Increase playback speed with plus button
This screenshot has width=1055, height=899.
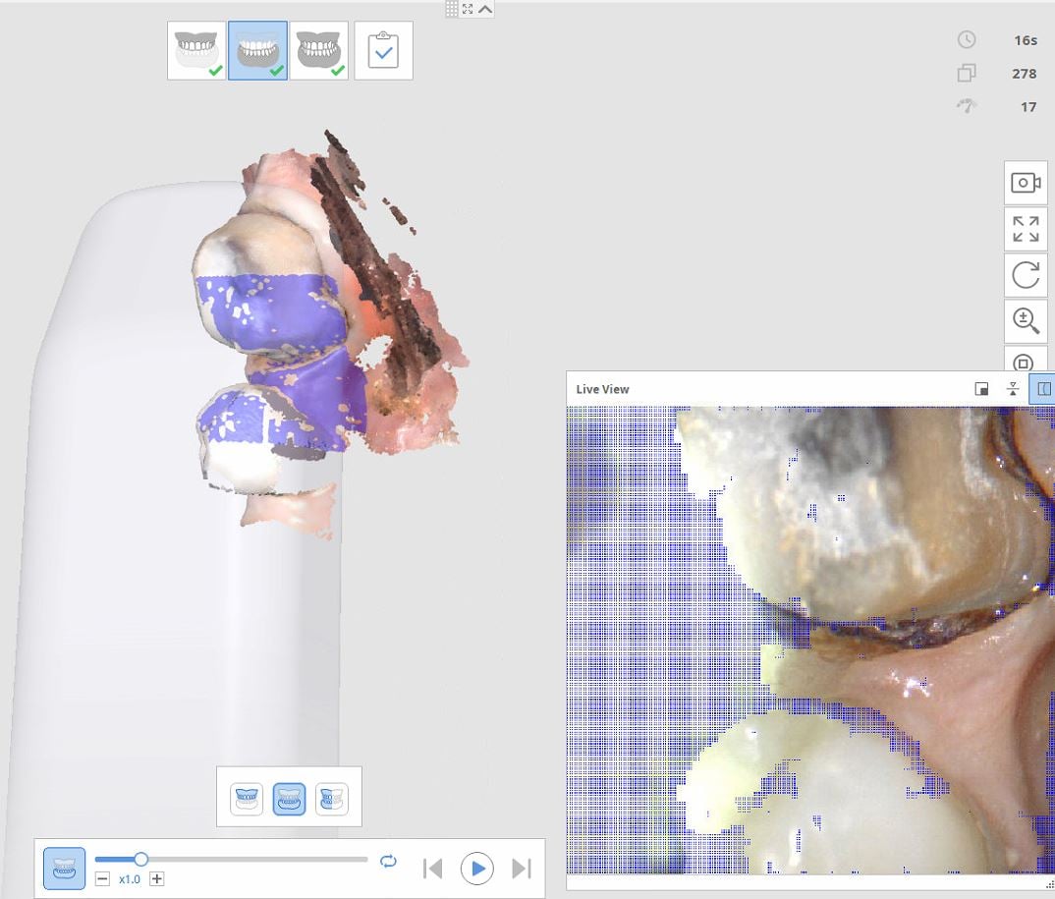[157, 878]
